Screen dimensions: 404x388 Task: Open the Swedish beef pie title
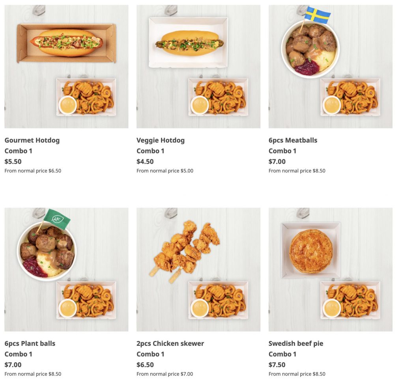[296, 343]
